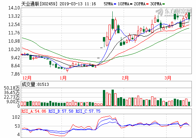Click the 30PMA legend label
The image size is (196, 138).
point(156,4)
